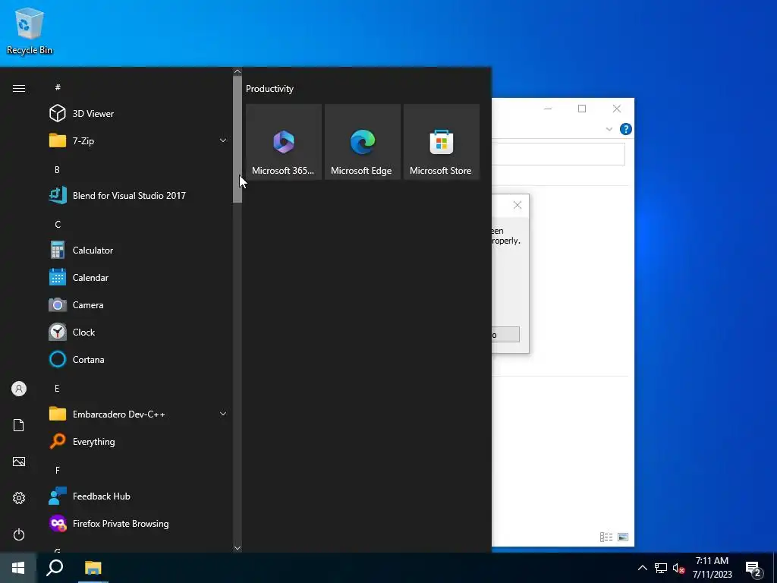Open the Microsoft Edge tile
The image size is (777, 583).
pyautogui.click(x=362, y=142)
